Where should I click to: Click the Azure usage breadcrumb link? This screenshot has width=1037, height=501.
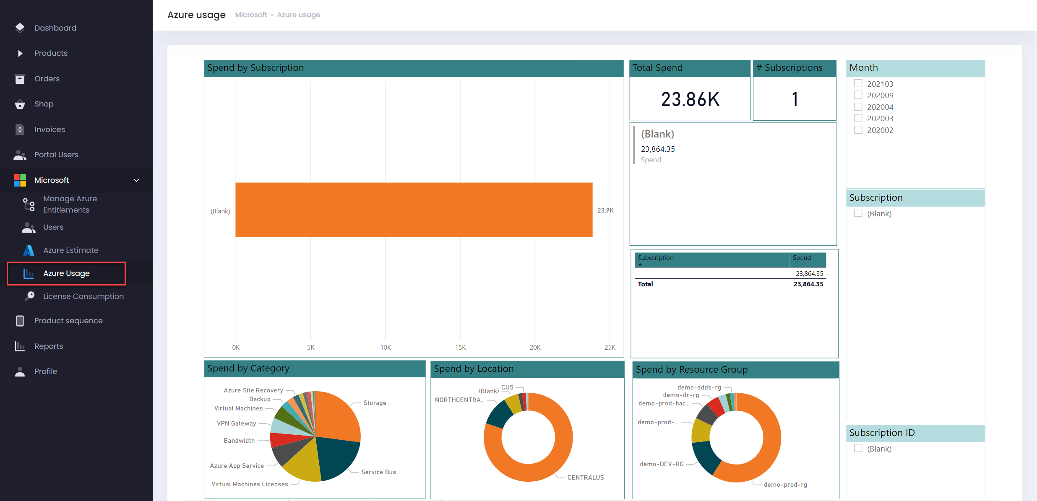pyautogui.click(x=299, y=15)
